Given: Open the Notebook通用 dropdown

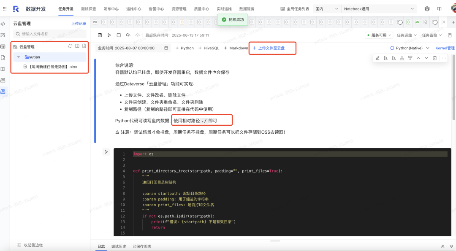Looking at the screenshot, I should tap(379, 9).
